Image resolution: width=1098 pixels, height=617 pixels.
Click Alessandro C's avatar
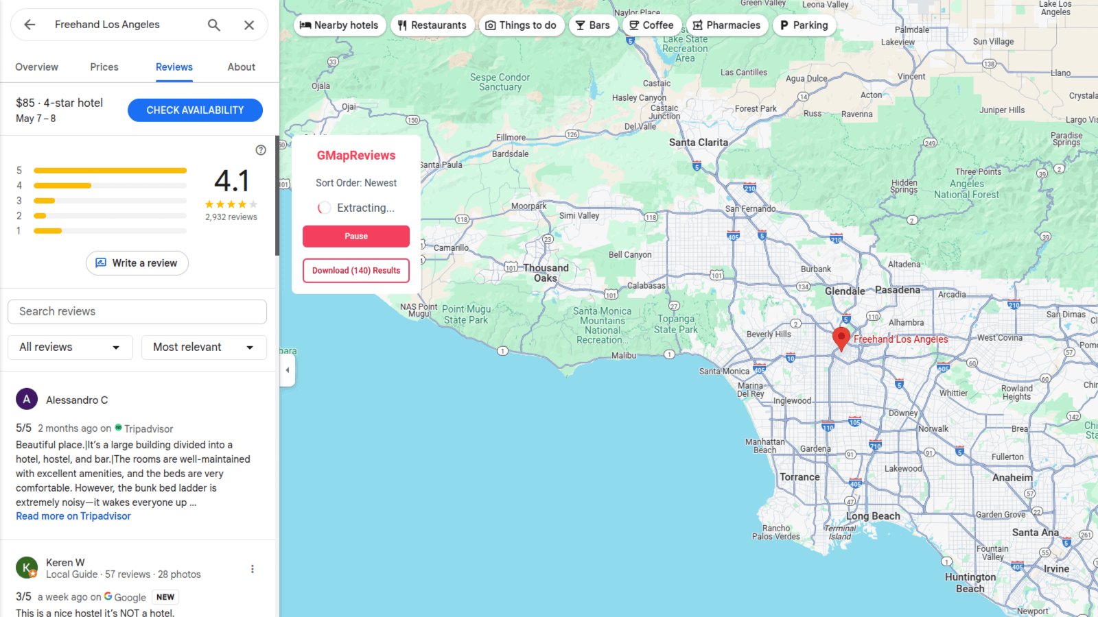27,399
